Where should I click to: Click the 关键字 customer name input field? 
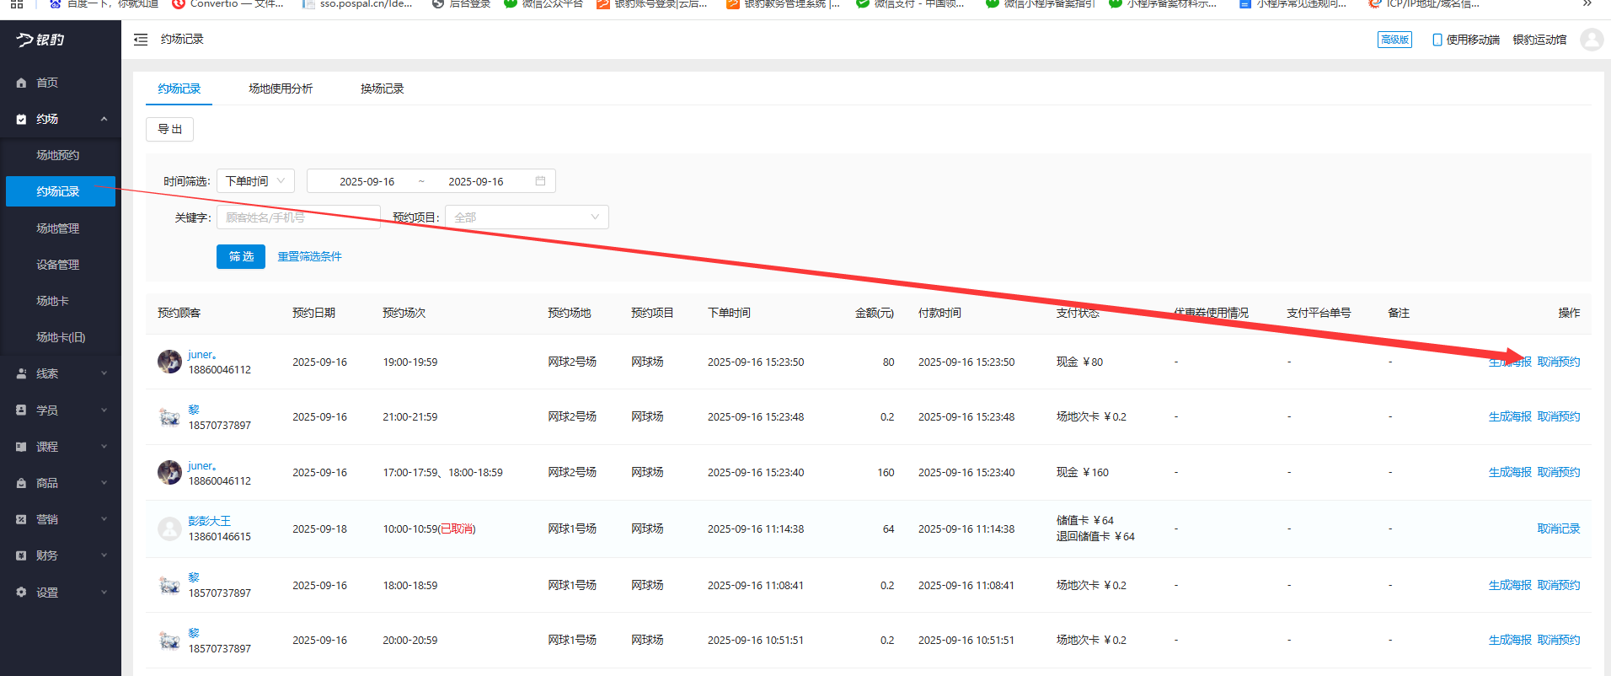pyautogui.click(x=298, y=217)
